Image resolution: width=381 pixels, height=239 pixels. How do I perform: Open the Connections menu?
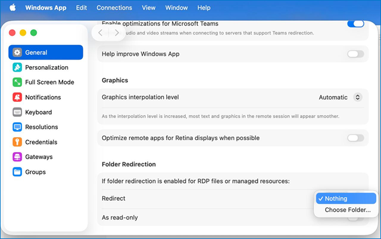point(114,8)
